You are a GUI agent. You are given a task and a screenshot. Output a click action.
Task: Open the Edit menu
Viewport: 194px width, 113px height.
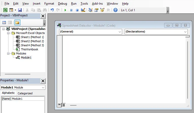(16, 4)
